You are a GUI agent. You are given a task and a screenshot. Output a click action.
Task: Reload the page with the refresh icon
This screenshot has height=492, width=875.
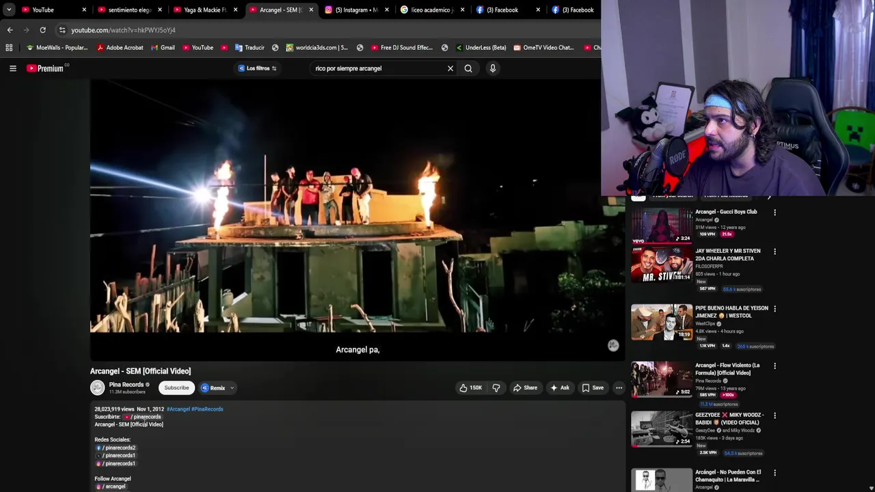pos(42,30)
